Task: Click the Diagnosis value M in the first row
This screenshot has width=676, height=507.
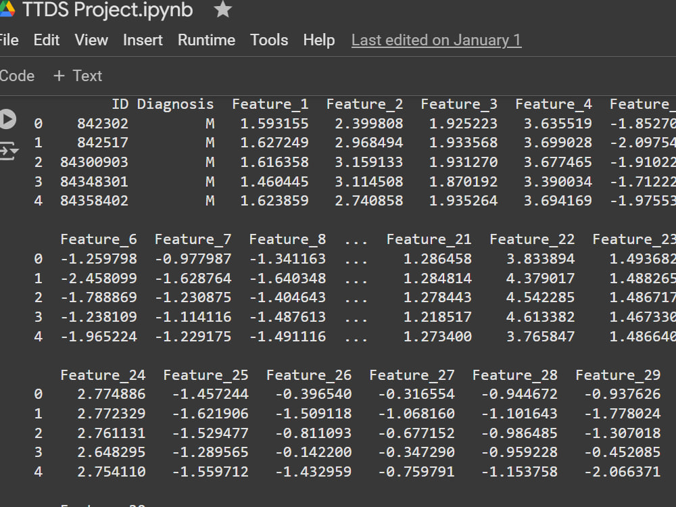Action: coord(209,123)
